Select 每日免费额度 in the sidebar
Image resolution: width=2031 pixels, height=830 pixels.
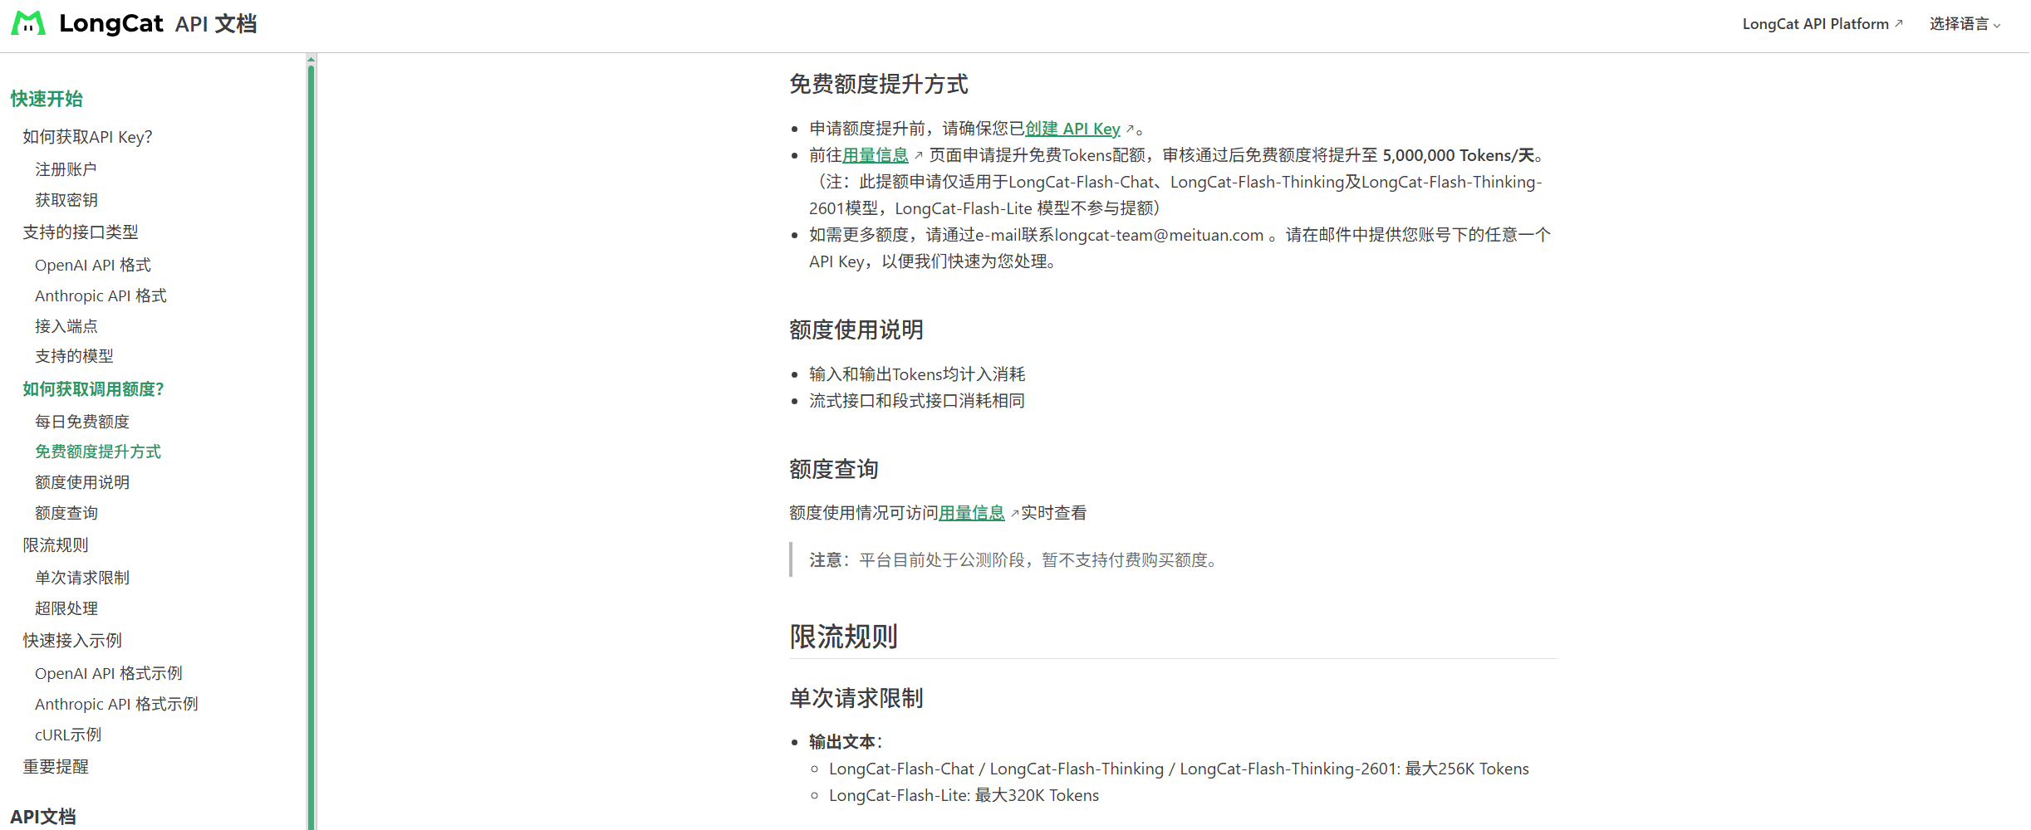click(81, 421)
